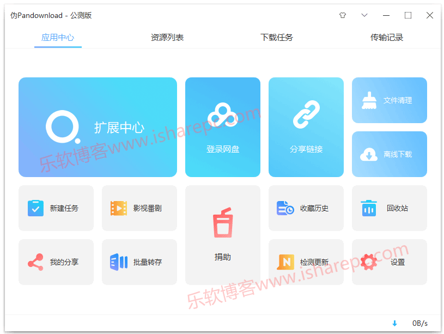Switch to the 资源列表 tab
The height and width of the screenshot is (334, 444).
click(167, 38)
